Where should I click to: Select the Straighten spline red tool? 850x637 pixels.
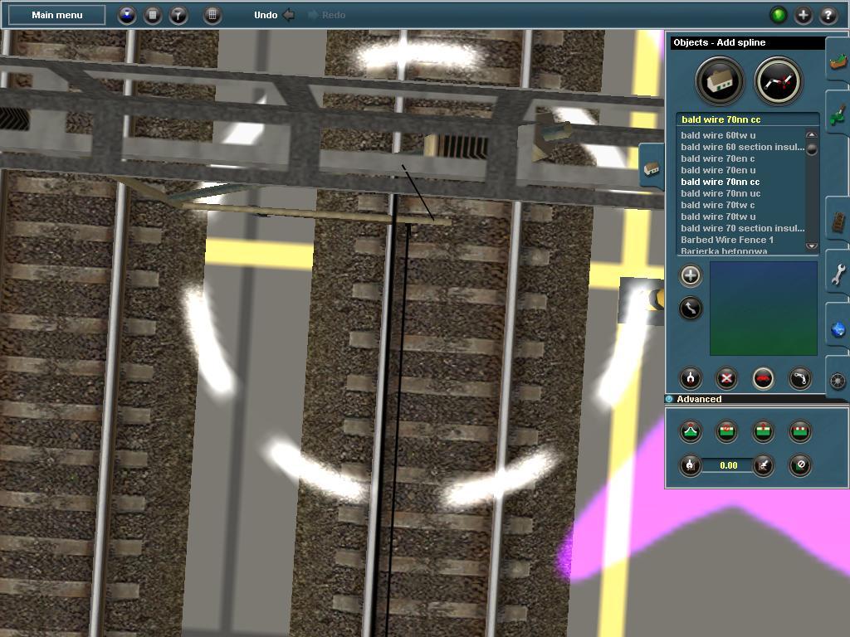click(x=764, y=378)
